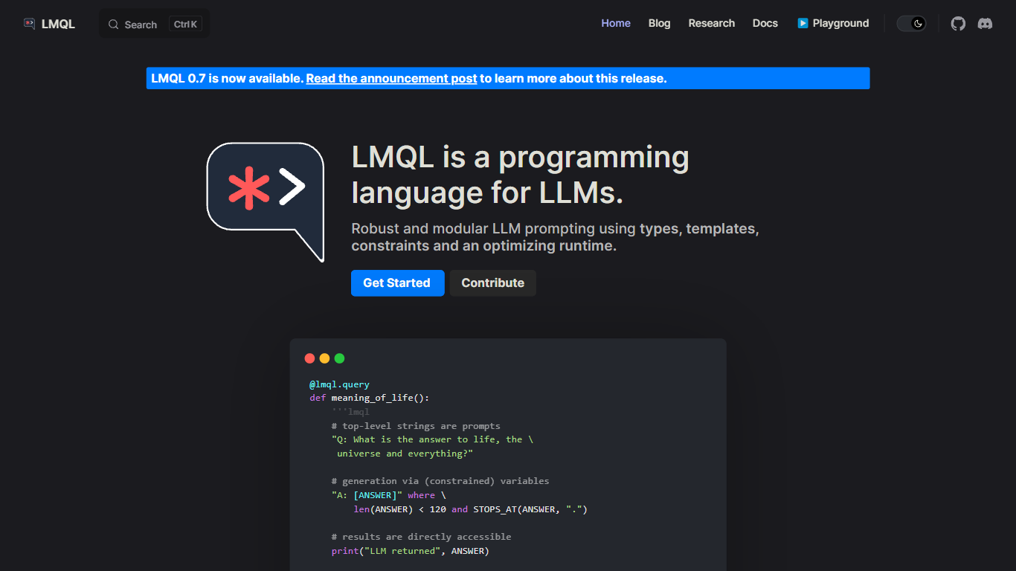Click the heading 'LMQL is a programming language for LLMs.'
This screenshot has width=1016, height=571.
521,175
